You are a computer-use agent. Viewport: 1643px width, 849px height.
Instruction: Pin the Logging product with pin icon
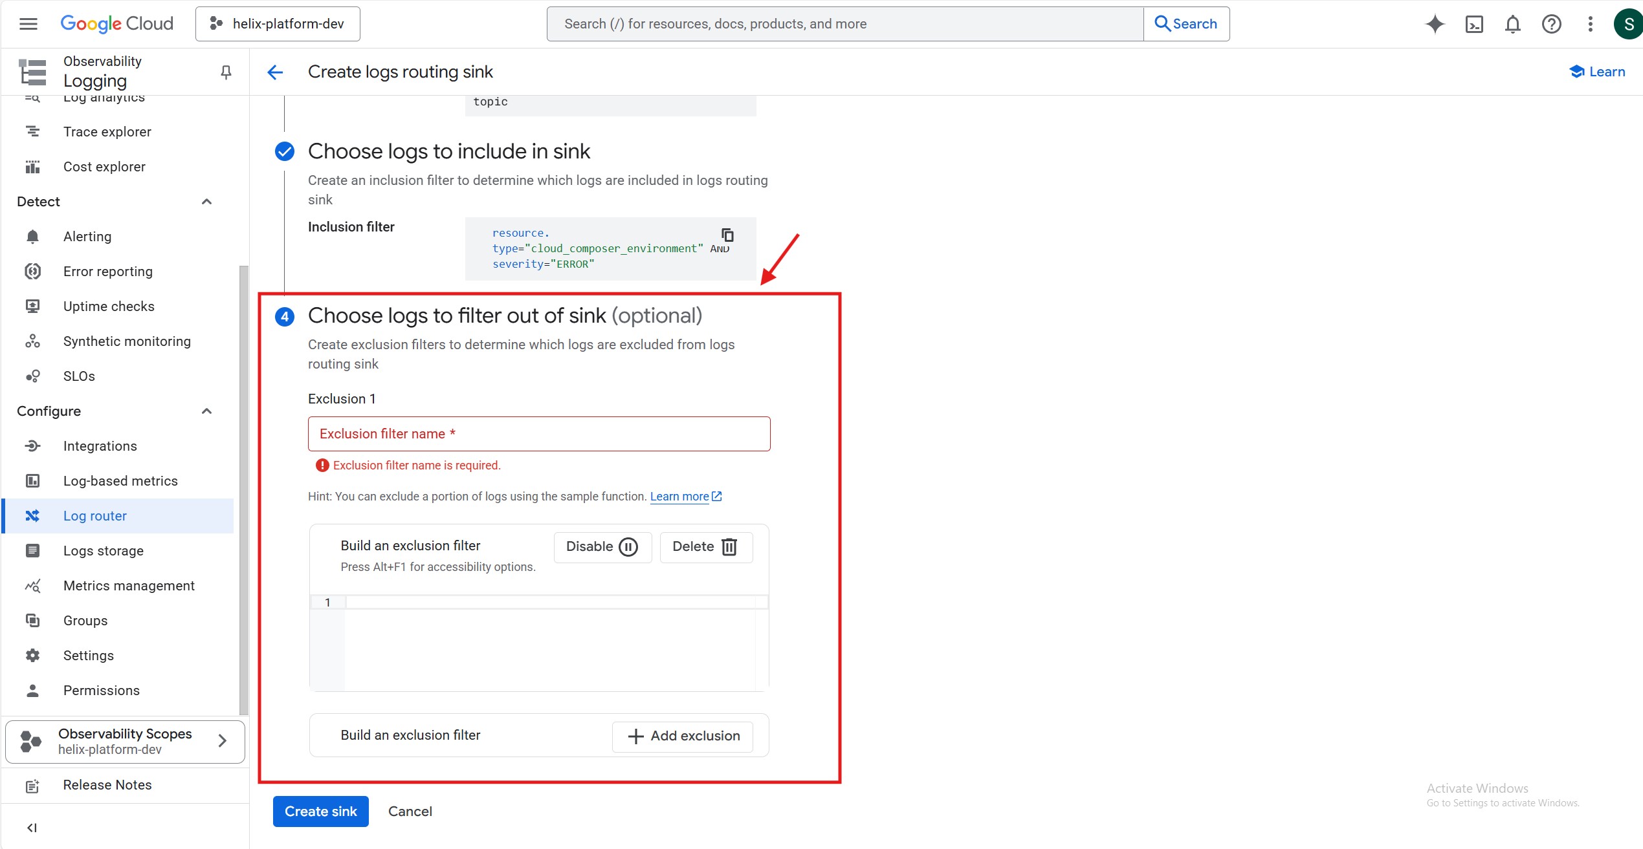pos(226,72)
